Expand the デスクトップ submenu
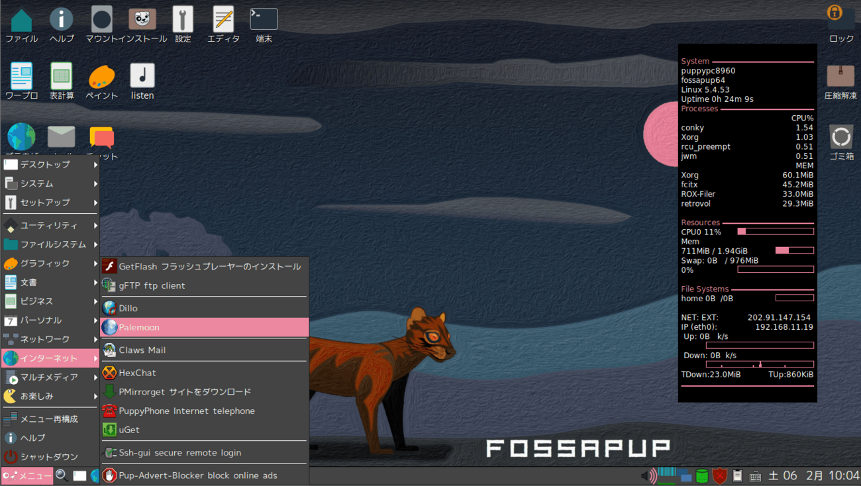This screenshot has width=861, height=486. (50, 164)
